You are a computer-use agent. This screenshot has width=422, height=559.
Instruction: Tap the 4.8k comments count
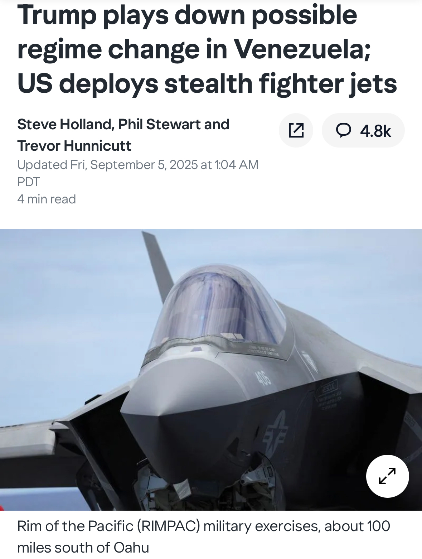coord(375,131)
